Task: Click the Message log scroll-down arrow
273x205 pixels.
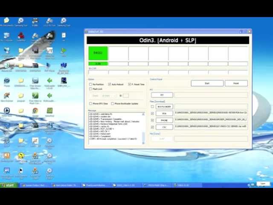Action: [x=143, y=143]
